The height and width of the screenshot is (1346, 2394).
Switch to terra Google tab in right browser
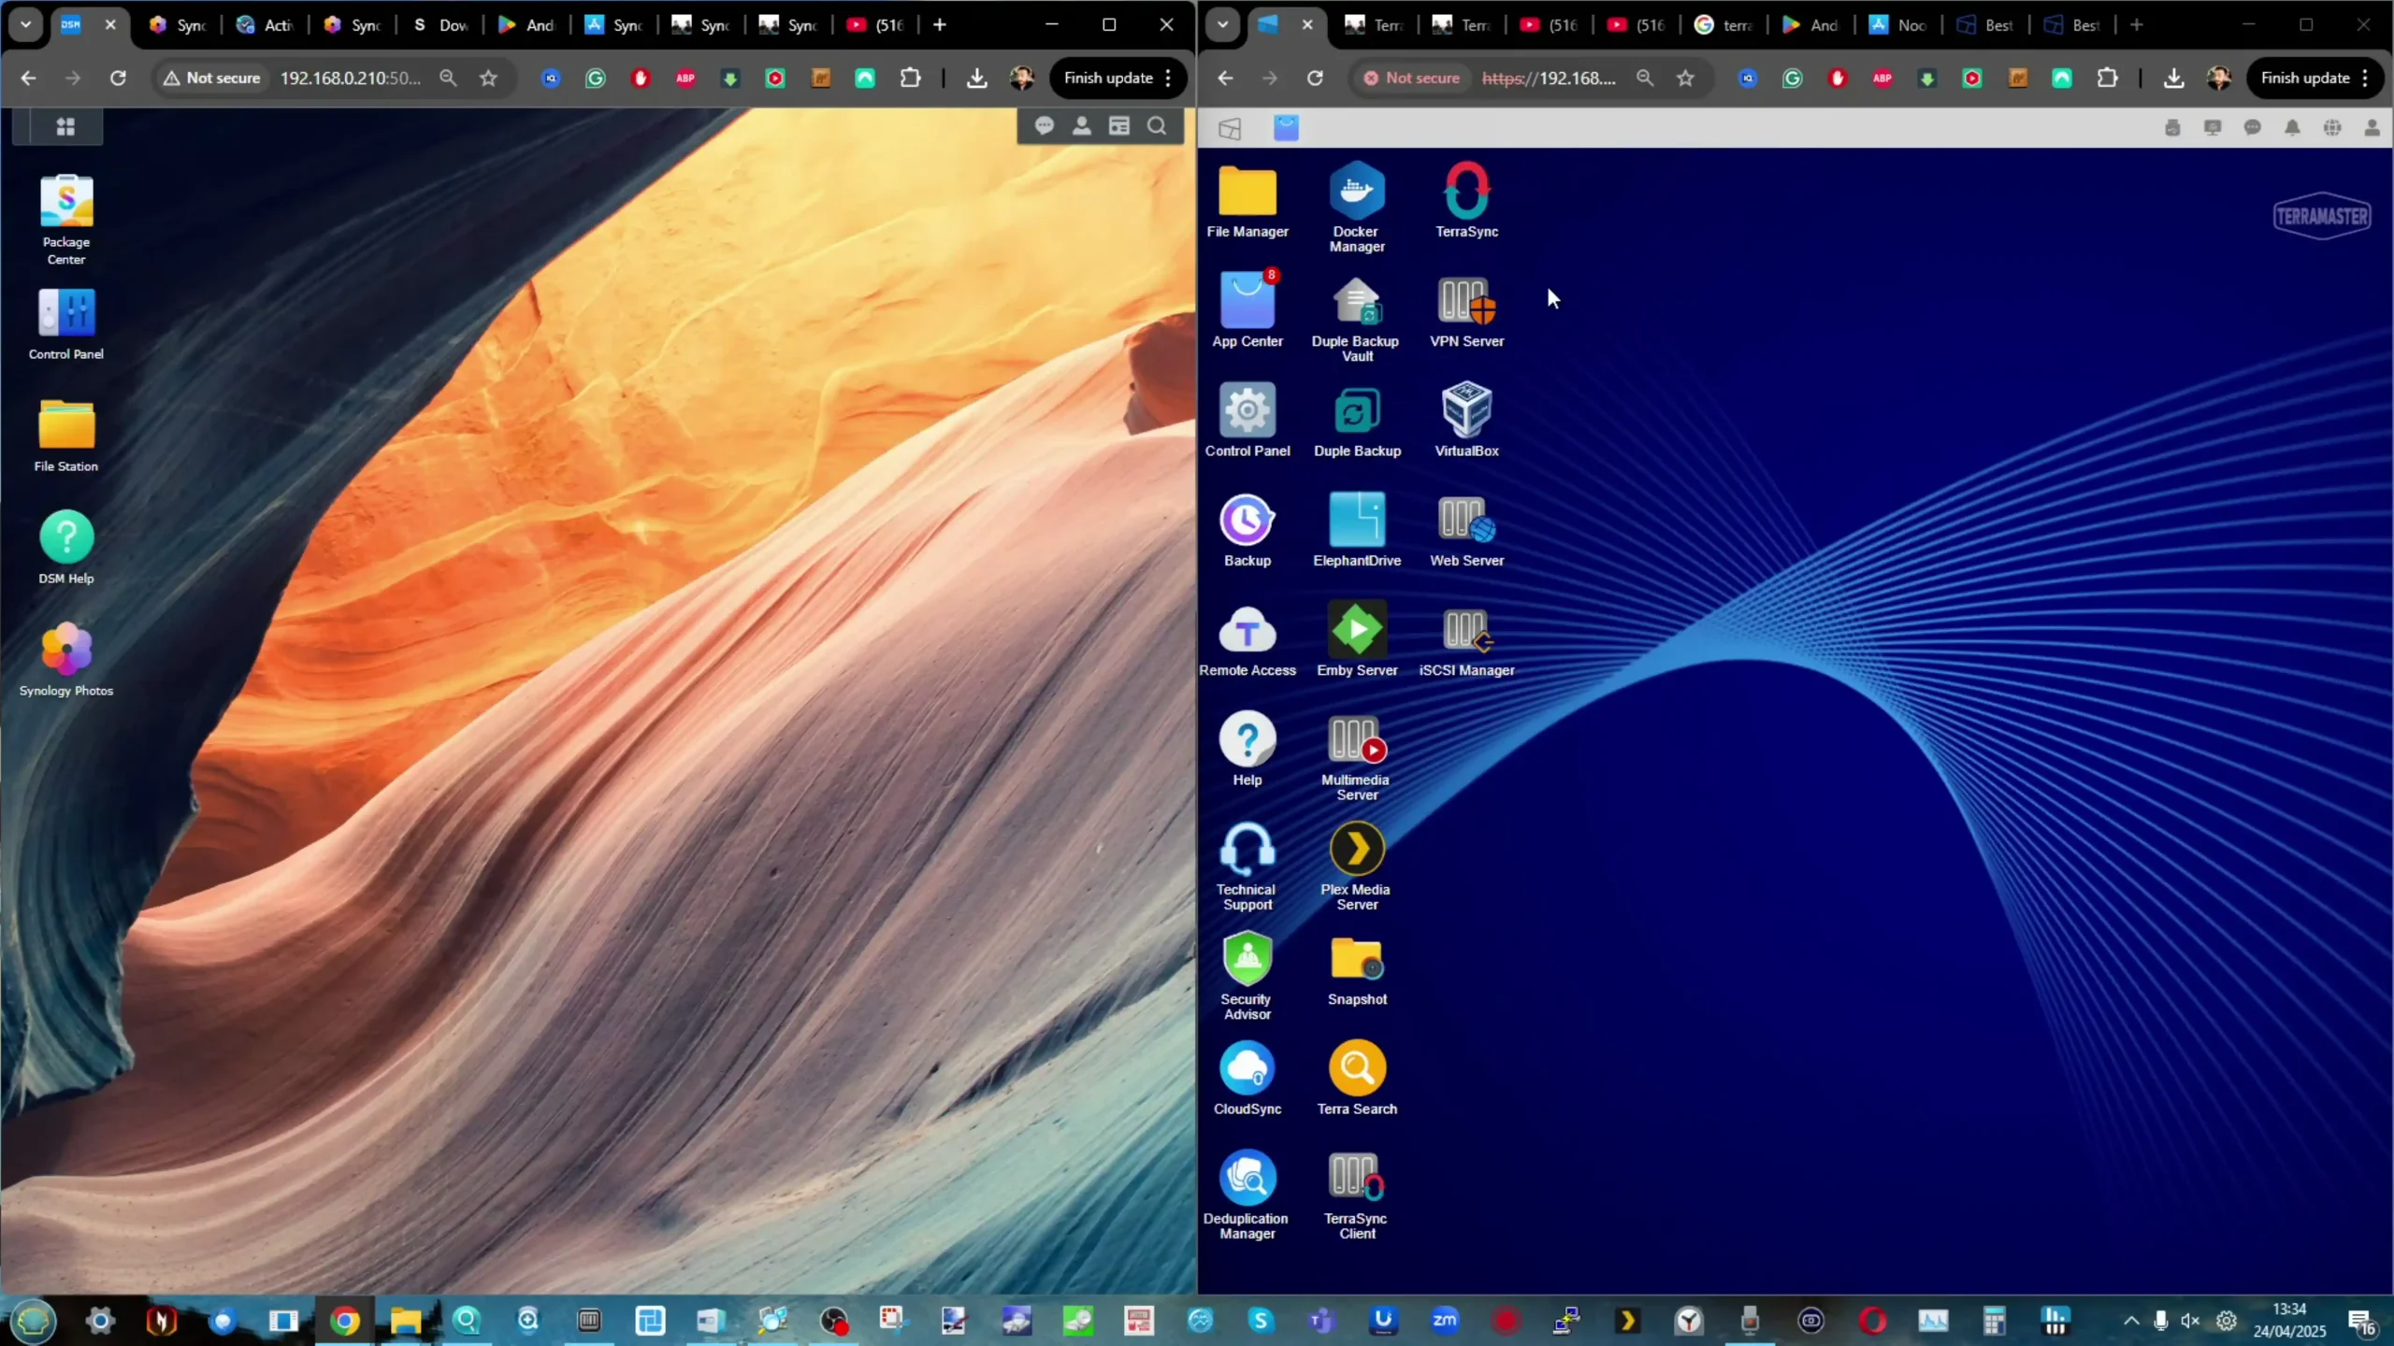tap(1724, 25)
